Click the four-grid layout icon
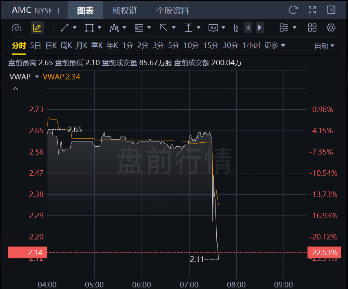Screen dimensions: 348x289 click(x=312, y=28)
